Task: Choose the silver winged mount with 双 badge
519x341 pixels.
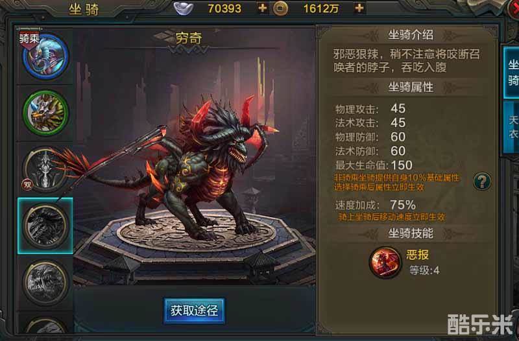Action: pos(45,170)
